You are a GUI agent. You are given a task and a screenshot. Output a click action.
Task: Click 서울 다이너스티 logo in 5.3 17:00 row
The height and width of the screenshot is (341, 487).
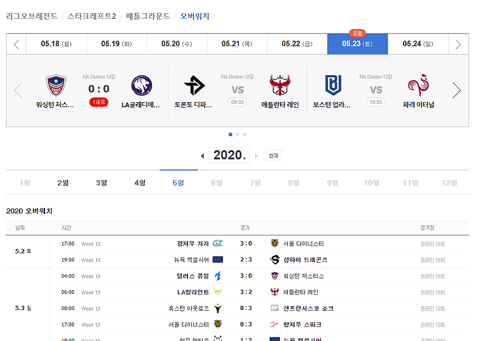pyautogui.click(x=218, y=324)
